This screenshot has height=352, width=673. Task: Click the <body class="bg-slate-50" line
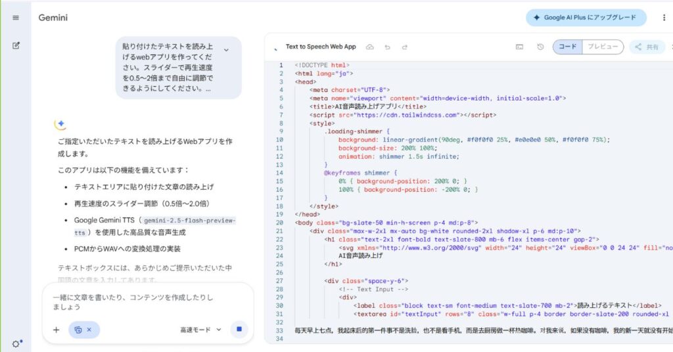(386, 223)
